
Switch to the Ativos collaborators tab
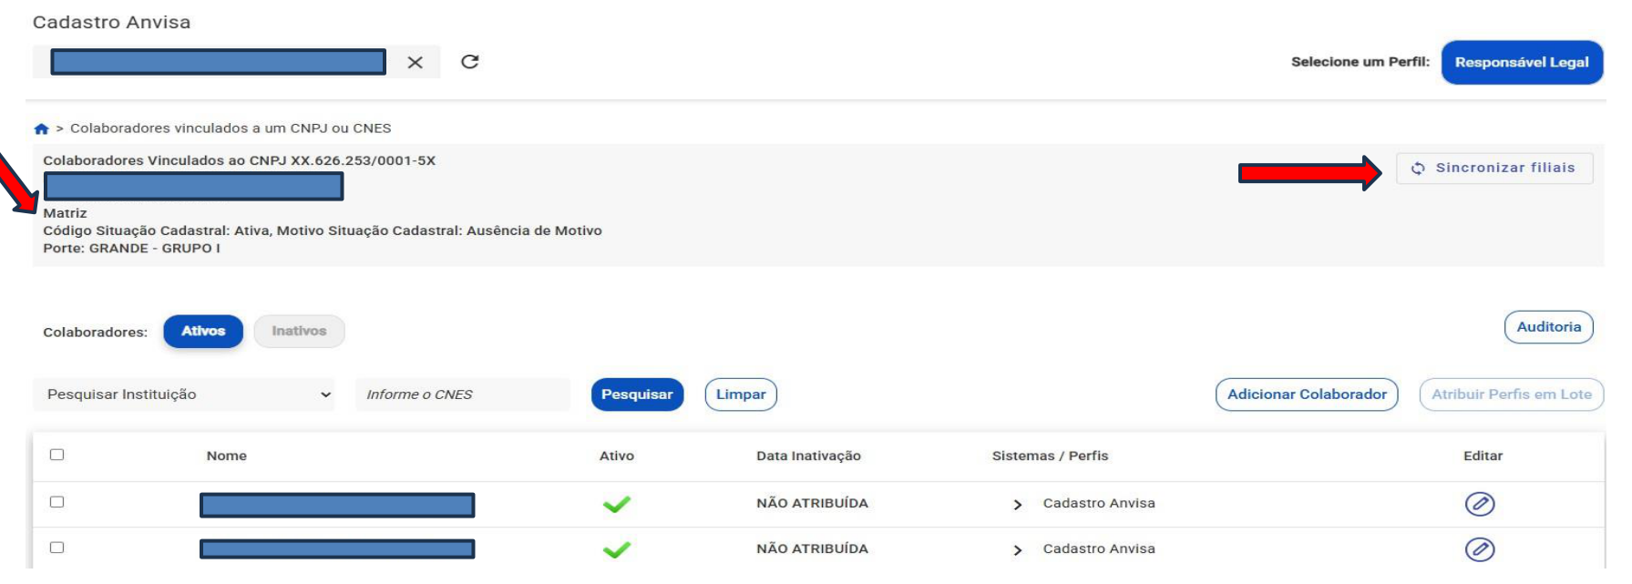pyautogui.click(x=203, y=332)
